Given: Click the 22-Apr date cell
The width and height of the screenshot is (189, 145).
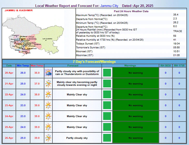Looking at the screenshot, I should (x=9, y=95).
